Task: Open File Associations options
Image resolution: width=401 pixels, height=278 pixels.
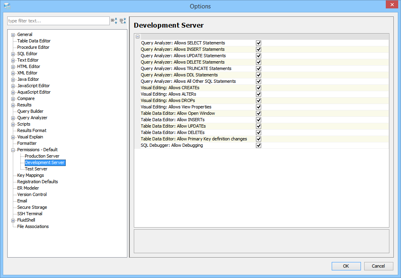Action: tap(33, 226)
